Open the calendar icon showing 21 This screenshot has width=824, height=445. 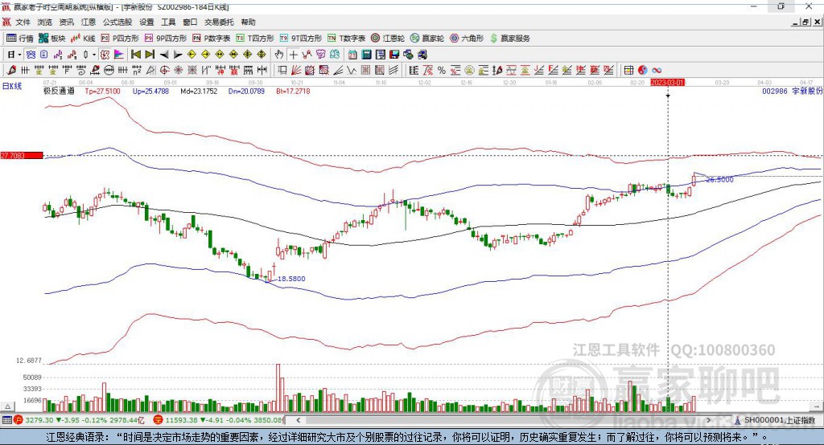pyautogui.click(x=352, y=55)
